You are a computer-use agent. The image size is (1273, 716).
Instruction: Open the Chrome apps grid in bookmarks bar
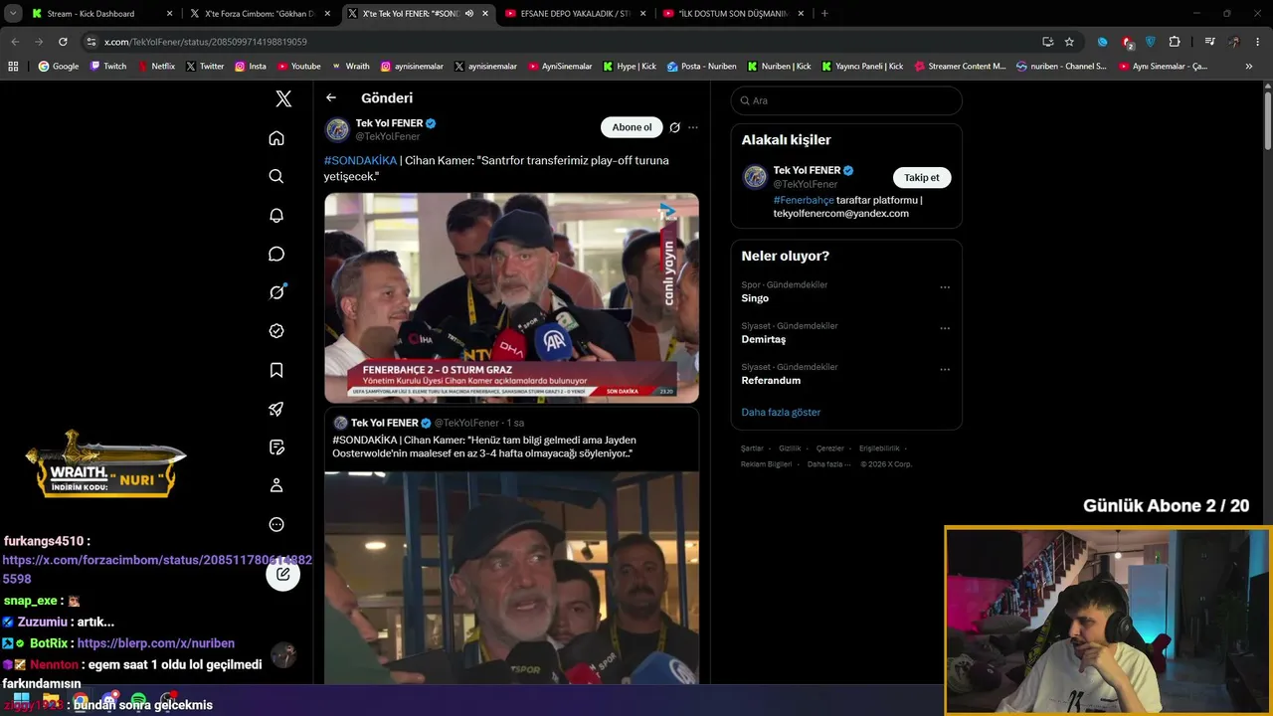coord(13,67)
